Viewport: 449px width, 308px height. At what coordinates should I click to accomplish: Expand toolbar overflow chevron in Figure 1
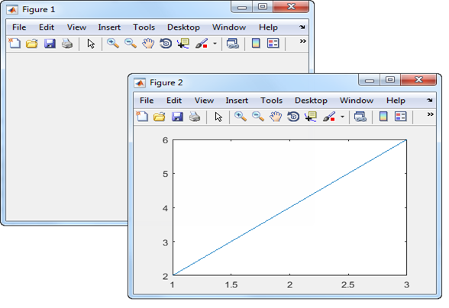[302, 41]
